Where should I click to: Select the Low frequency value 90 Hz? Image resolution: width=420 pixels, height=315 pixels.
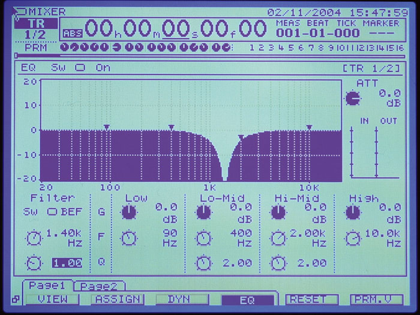click(170, 238)
